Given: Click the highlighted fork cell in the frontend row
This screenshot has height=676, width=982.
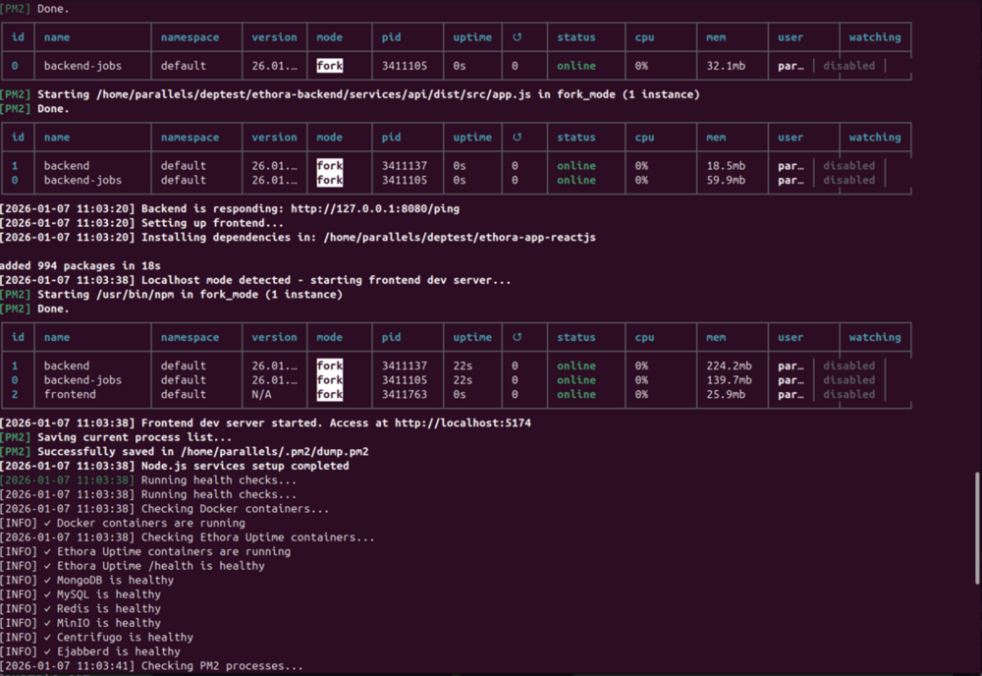Looking at the screenshot, I should coord(329,395).
